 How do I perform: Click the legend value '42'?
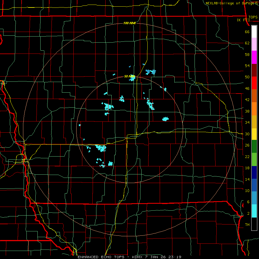pyautogui.click(x=247, y=100)
